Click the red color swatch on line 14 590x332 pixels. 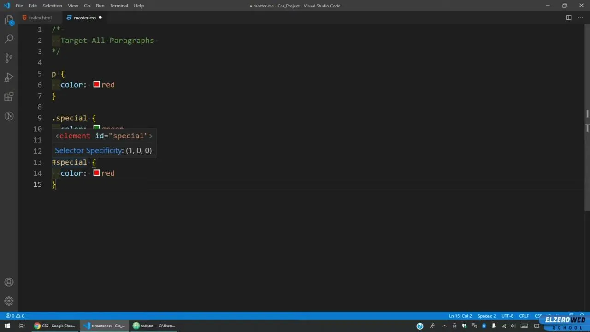[x=96, y=173]
